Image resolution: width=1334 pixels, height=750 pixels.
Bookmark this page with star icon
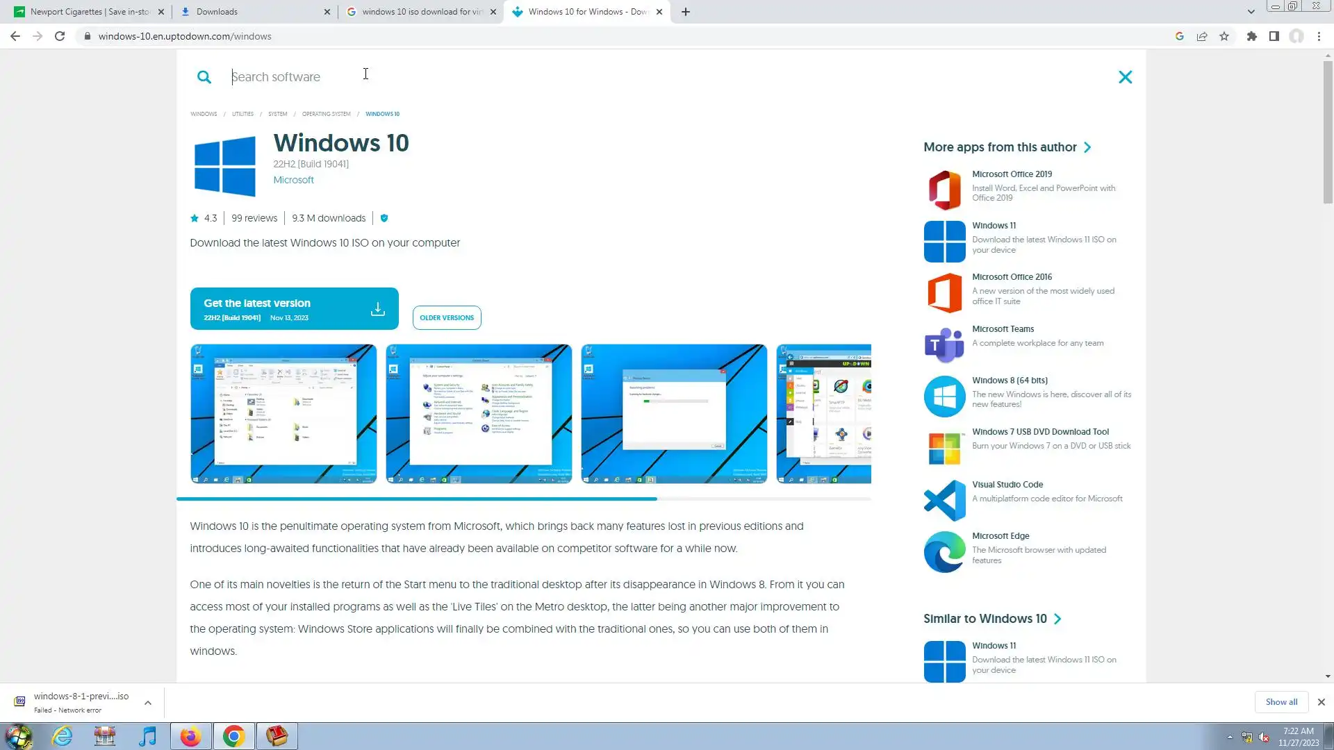pos(1224,36)
